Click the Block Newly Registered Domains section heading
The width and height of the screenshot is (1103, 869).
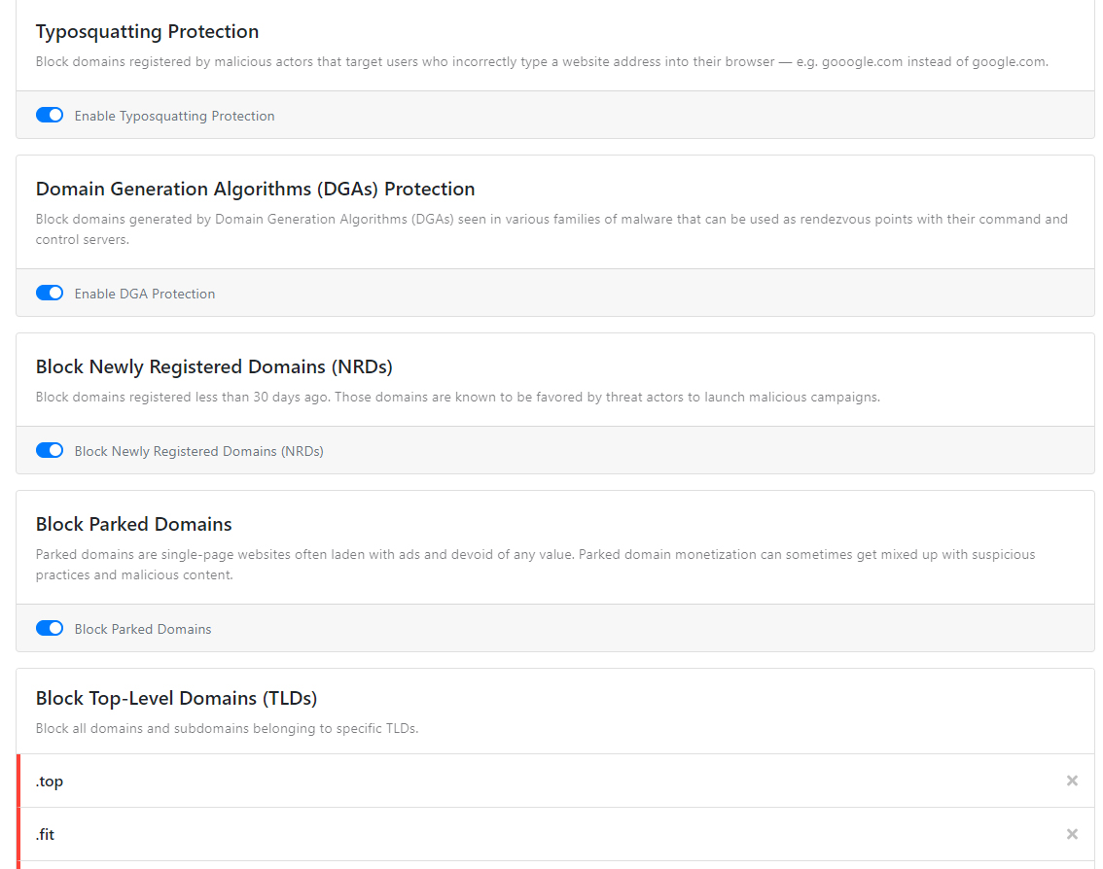point(214,366)
